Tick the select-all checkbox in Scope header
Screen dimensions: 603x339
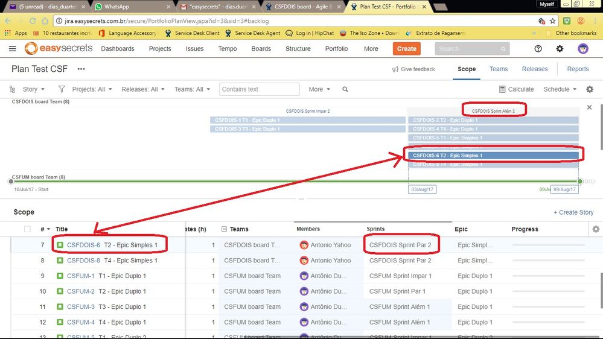(27, 229)
